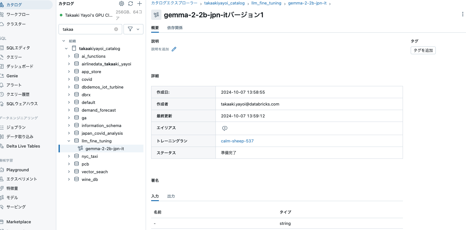Open Experiments in the sidebar
This screenshot has width=466, height=230.
(x=22, y=179)
